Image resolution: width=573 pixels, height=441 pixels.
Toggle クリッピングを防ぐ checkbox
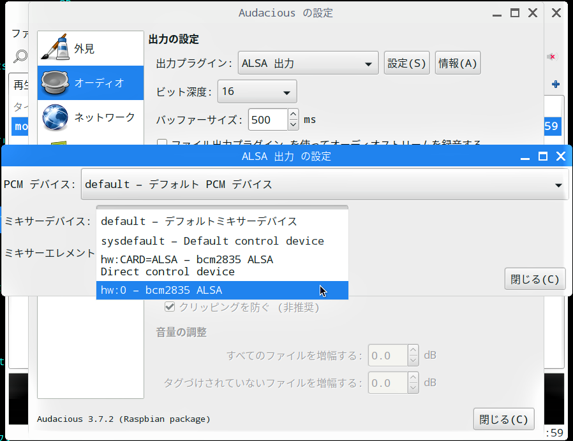tap(170, 307)
